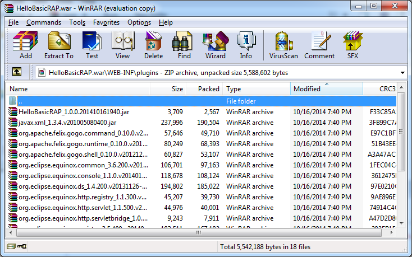This screenshot has width=412, height=257.
Task: Click the vertical scrollbar down arrow
Action: pyautogui.click(x=401, y=223)
